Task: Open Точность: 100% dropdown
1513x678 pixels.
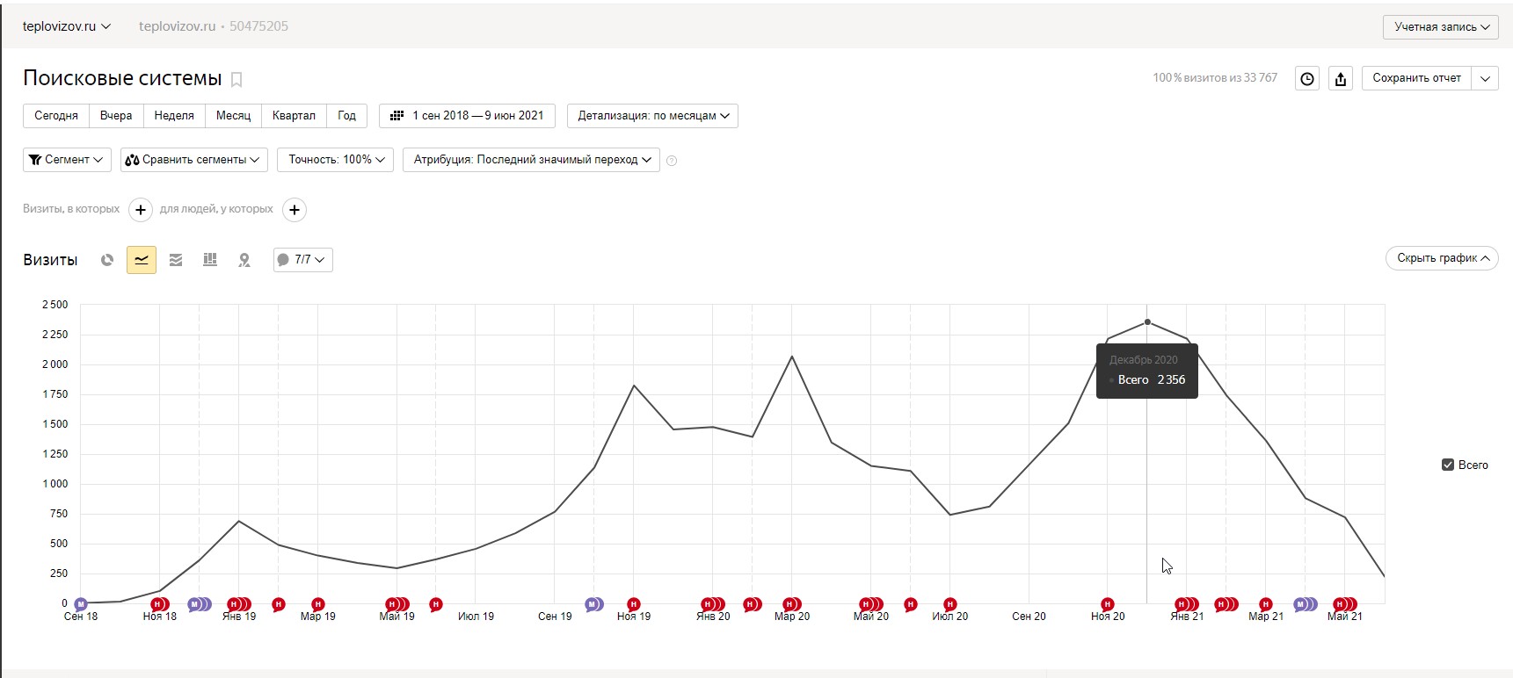Action: click(336, 160)
